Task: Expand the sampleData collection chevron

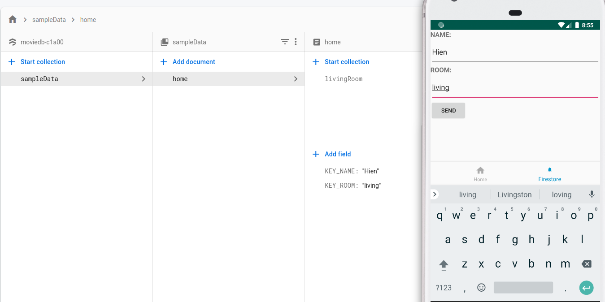Action: (x=144, y=79)
